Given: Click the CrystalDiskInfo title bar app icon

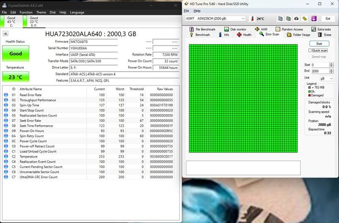Looking at the screenshot, I should [x=4, y=5].
